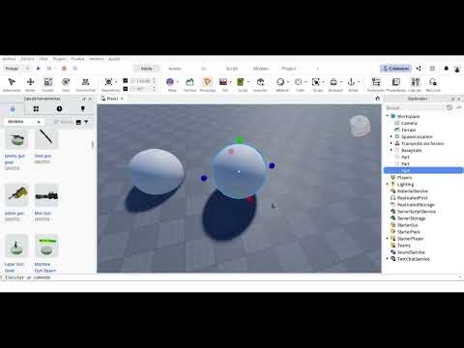Open the notifications bell icon
The width and height of the screenshot is (464, 348).
tap(447, 69)
